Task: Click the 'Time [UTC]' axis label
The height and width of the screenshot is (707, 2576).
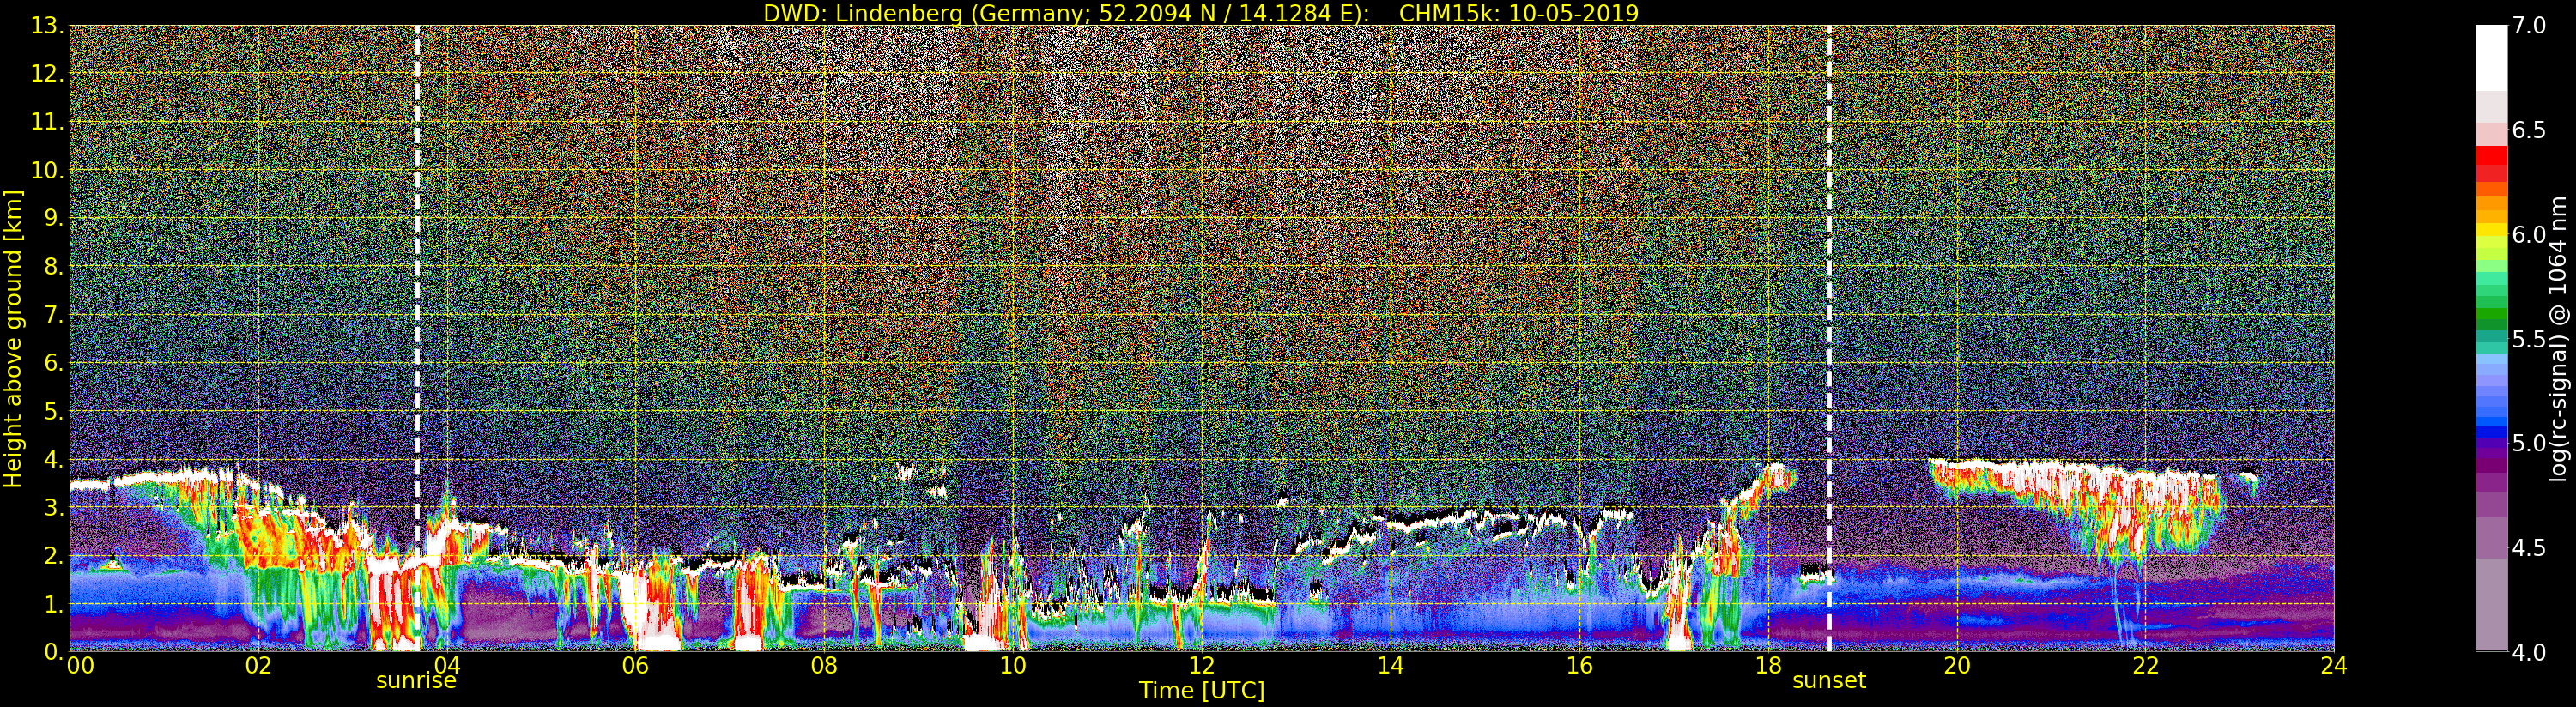Action: [1202, 691]
